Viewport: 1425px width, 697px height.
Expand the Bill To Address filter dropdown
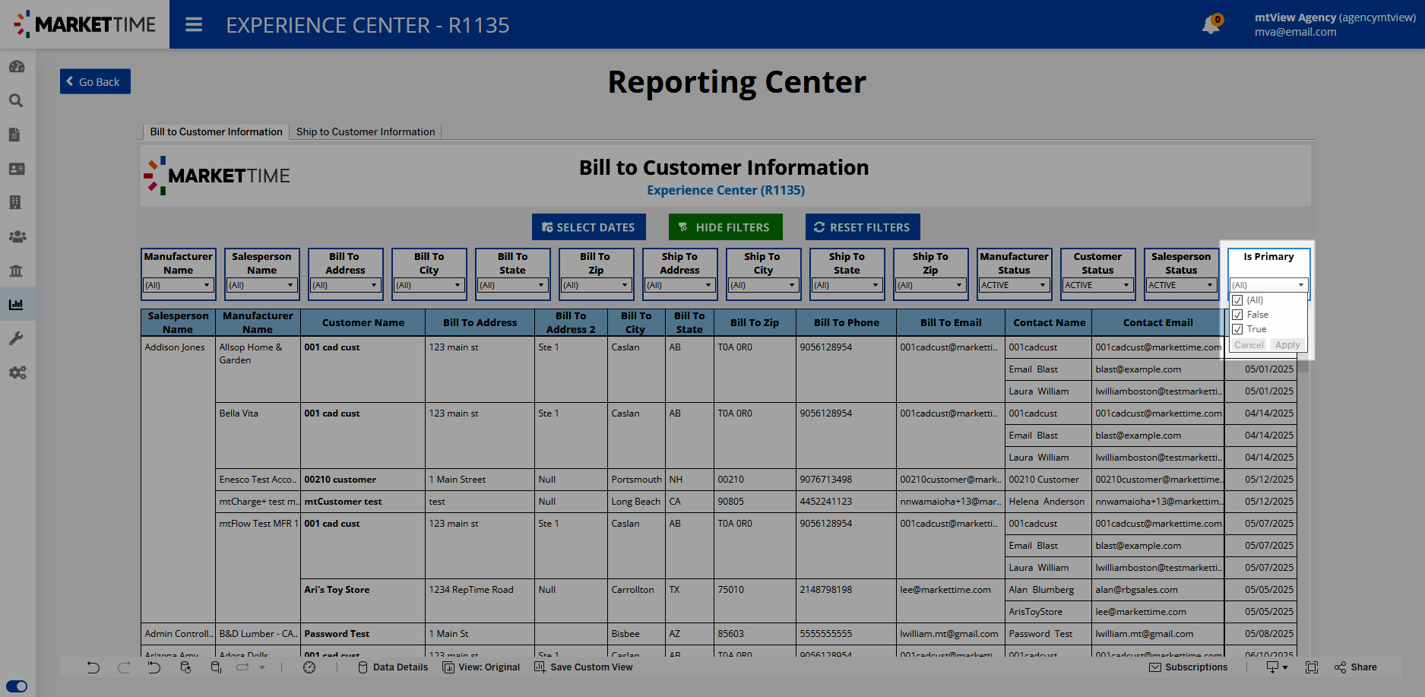coord(345,286)
